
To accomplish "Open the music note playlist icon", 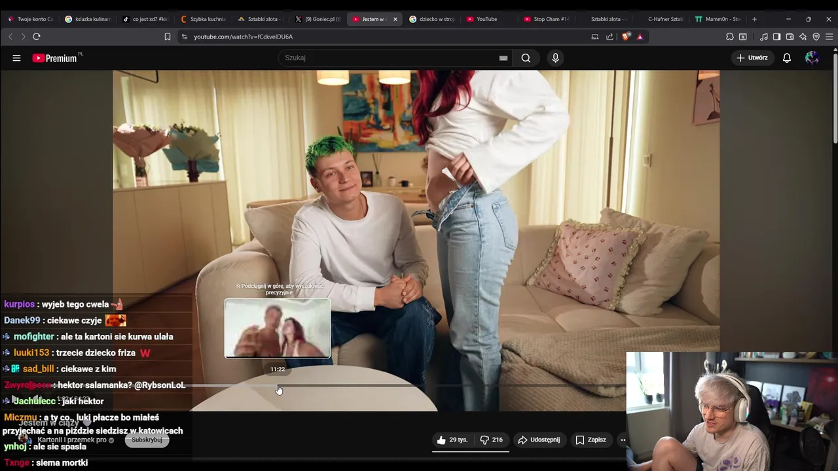I will click(x=764, y=37).
